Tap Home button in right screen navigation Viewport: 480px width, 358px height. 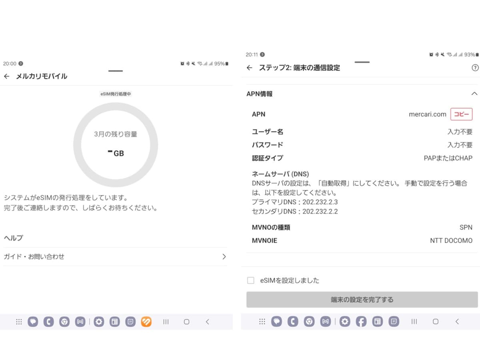click(436, 322)
